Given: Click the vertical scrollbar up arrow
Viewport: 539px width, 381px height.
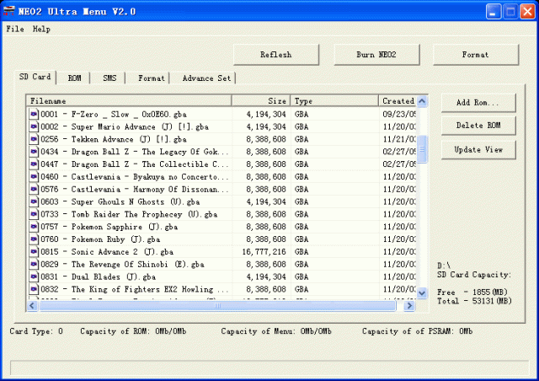Looking at the screenshot, I should [x=422, y=101].
